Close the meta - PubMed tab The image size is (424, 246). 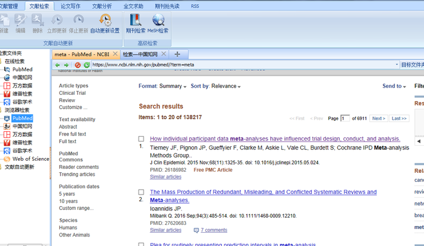pyautogui.click(x=114, y=54)
